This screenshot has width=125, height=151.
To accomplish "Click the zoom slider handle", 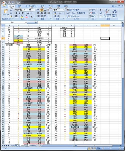I will click(110, 148).
